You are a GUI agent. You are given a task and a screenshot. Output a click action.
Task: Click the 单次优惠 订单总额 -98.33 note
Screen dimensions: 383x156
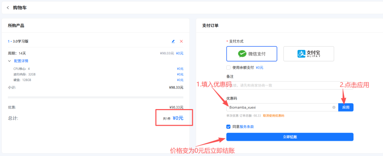coord(244,115)
